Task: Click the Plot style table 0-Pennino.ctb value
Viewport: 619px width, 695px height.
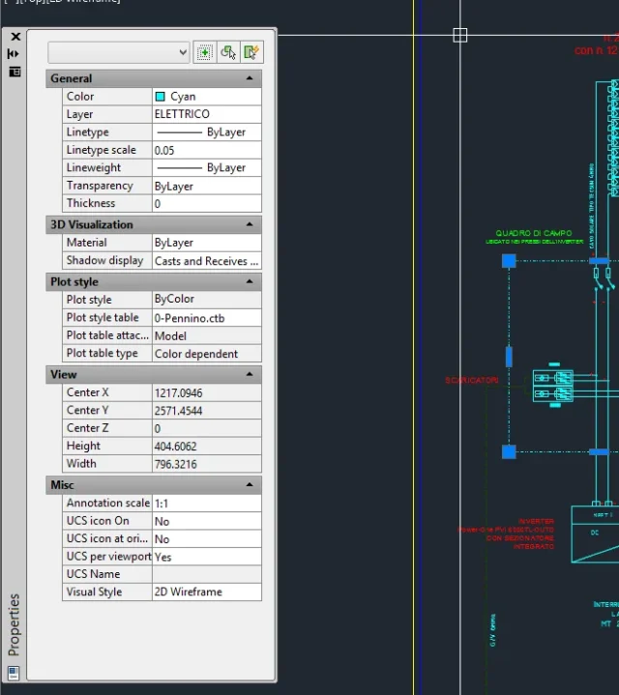Action: (x=207, y=318)
